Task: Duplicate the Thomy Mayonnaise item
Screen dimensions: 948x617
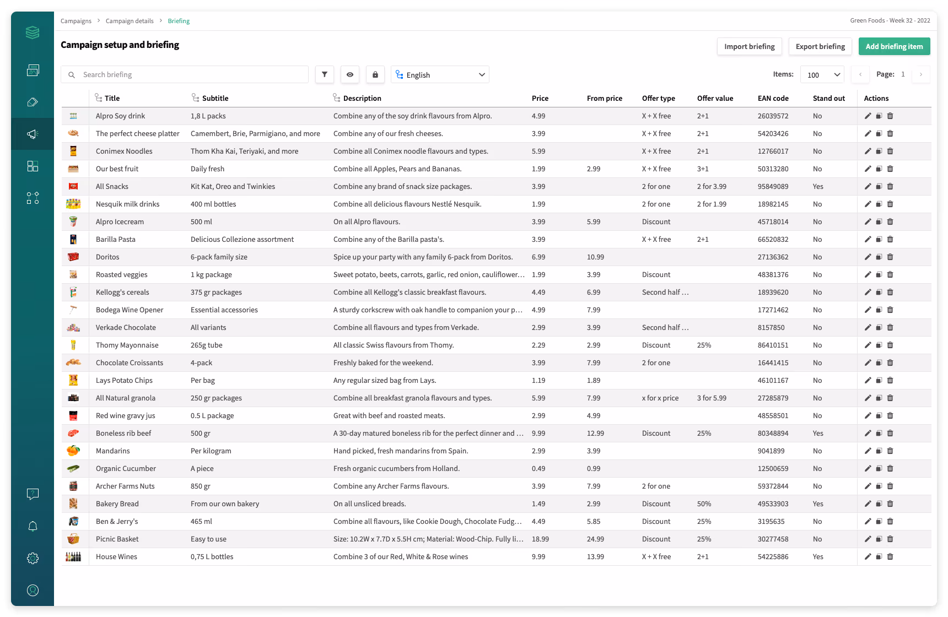Action: click(879, 345)
